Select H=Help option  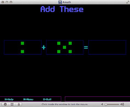(9, 99)
